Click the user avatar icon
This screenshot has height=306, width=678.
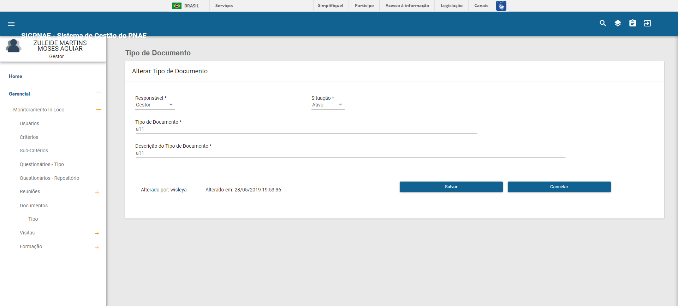point(13,46)
